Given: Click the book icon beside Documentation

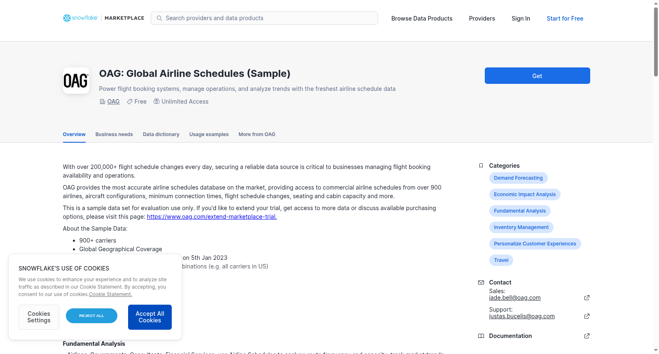Looking at the screenshot, I should click(481, 336).
